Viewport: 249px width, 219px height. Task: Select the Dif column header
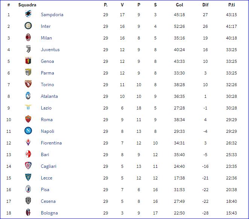point(205,5)
